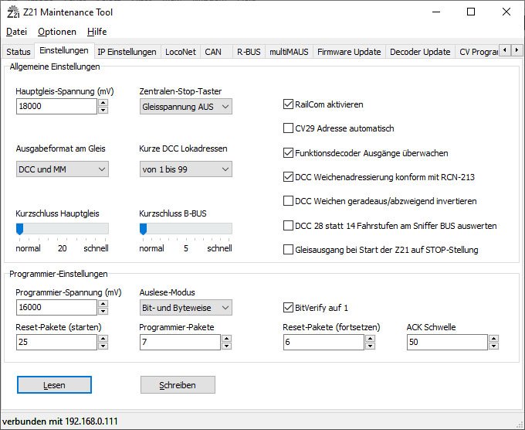Open the Zentralen-Stop-Taster dropdown
The height and width of the screenshot is (430, 525).
tap(186, 107)
